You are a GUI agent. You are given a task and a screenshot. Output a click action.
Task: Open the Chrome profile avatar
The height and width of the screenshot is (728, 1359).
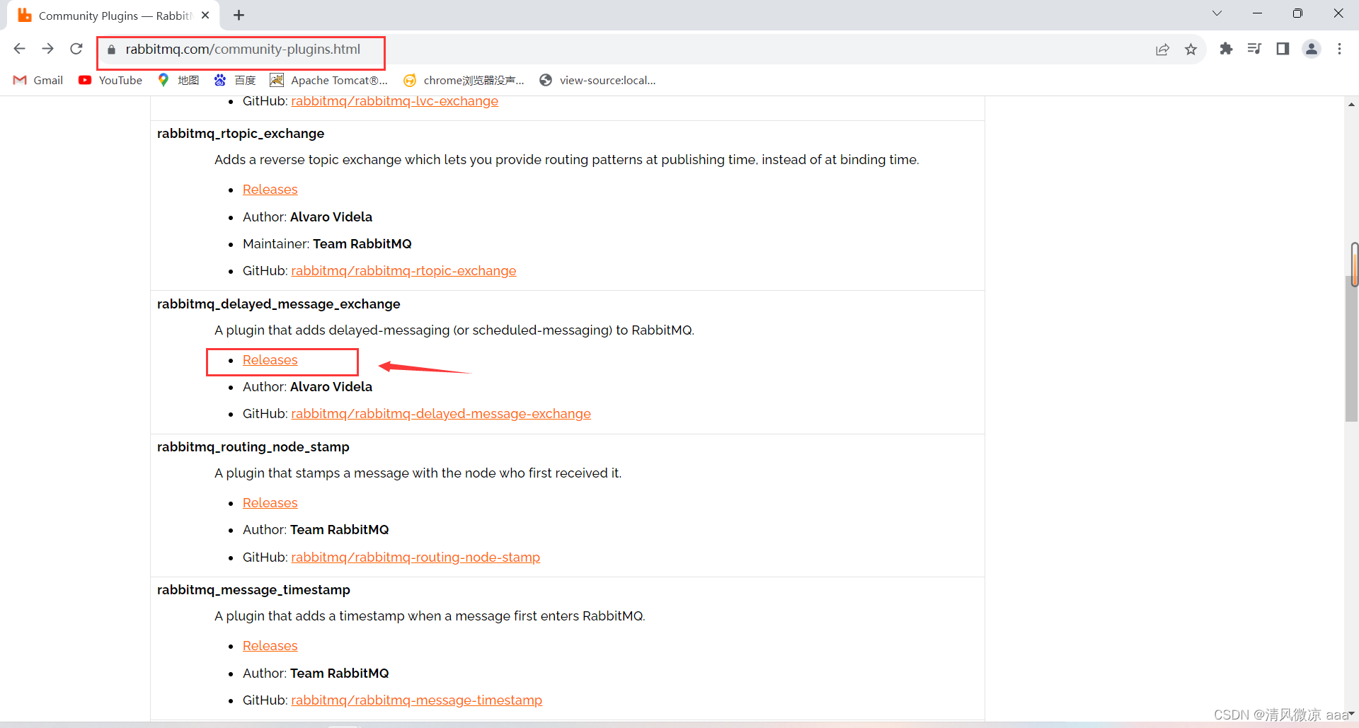1312,49
